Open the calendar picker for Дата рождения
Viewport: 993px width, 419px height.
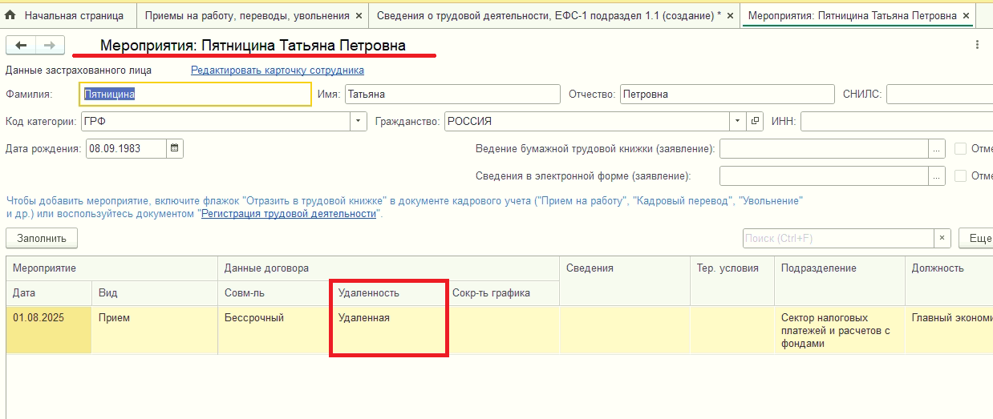(175, 148)
